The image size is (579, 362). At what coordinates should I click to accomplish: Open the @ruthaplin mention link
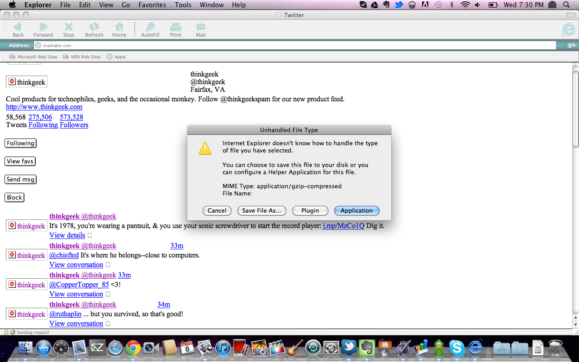point(65,314)
